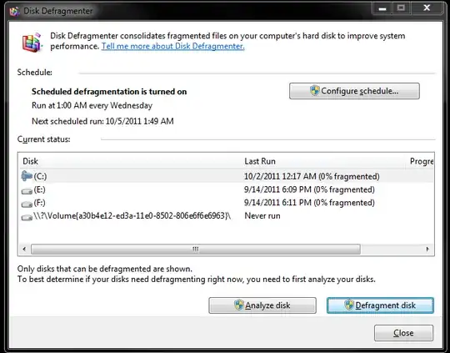This screenshot has width=450, height=353.
Task: Click '9/14/2011 6:11 PM (0% fragmented)' cell
Action: click(x=309, y=203)
